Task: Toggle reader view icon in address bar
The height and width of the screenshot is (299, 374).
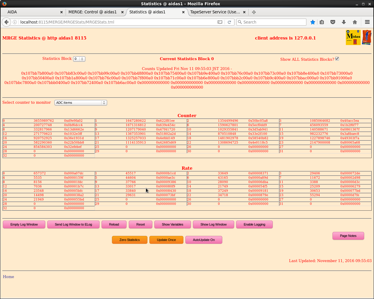Action: click(220, 22)
